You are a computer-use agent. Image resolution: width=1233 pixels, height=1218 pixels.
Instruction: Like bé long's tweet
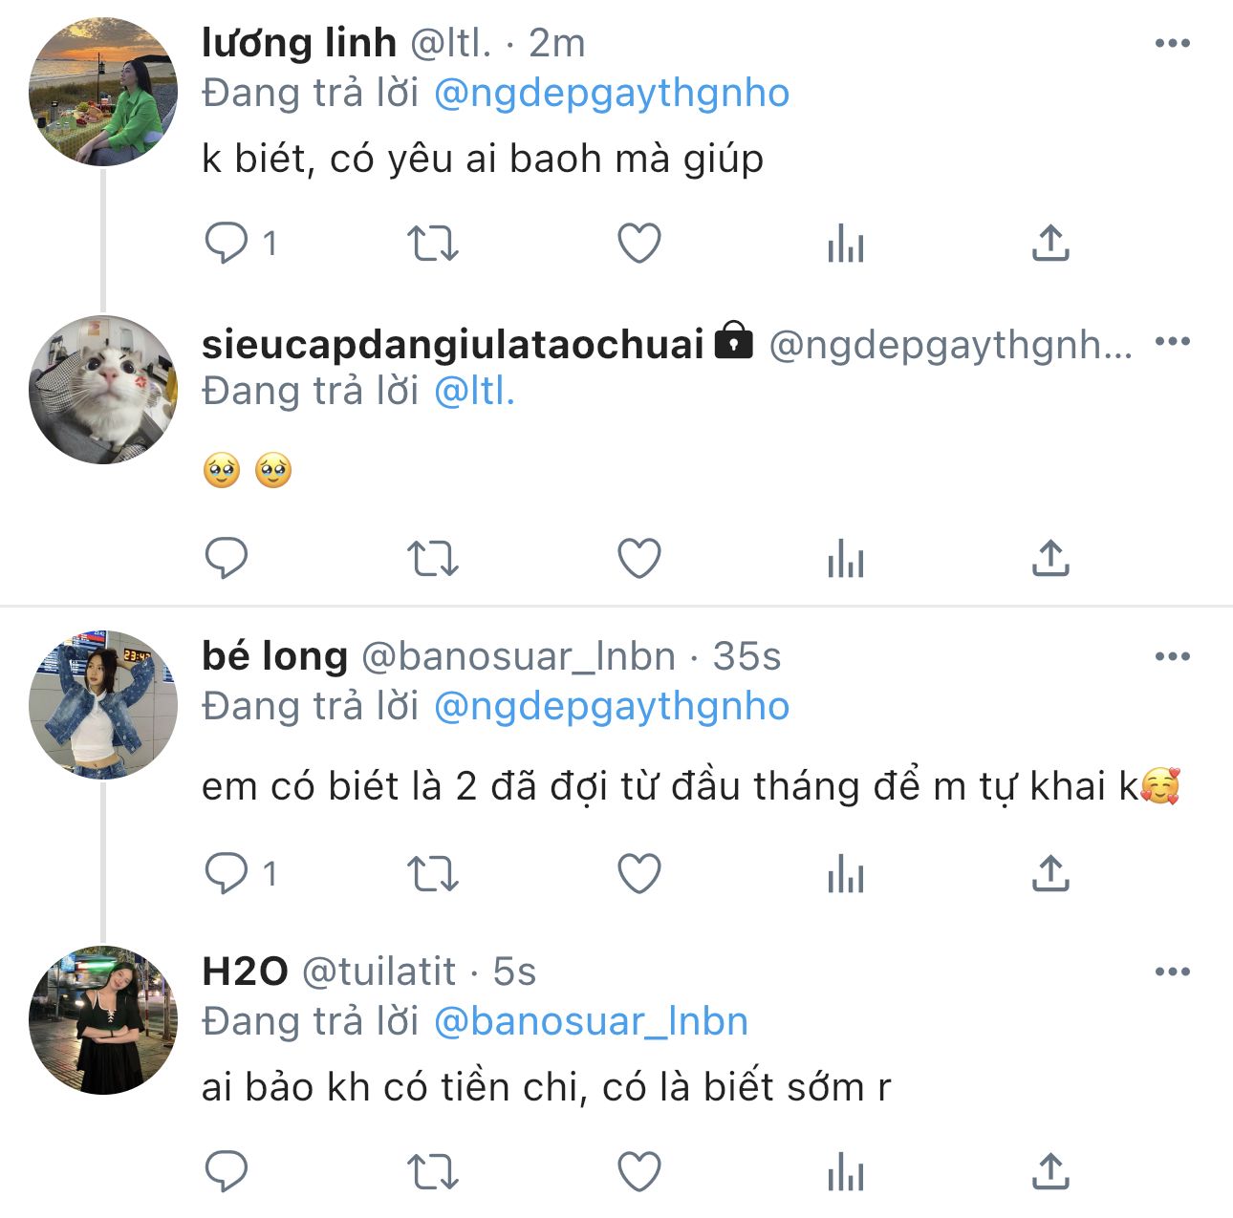click(x=638, y=873)
